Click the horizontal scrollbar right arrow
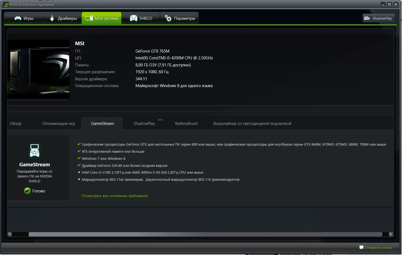 (391, 234)
